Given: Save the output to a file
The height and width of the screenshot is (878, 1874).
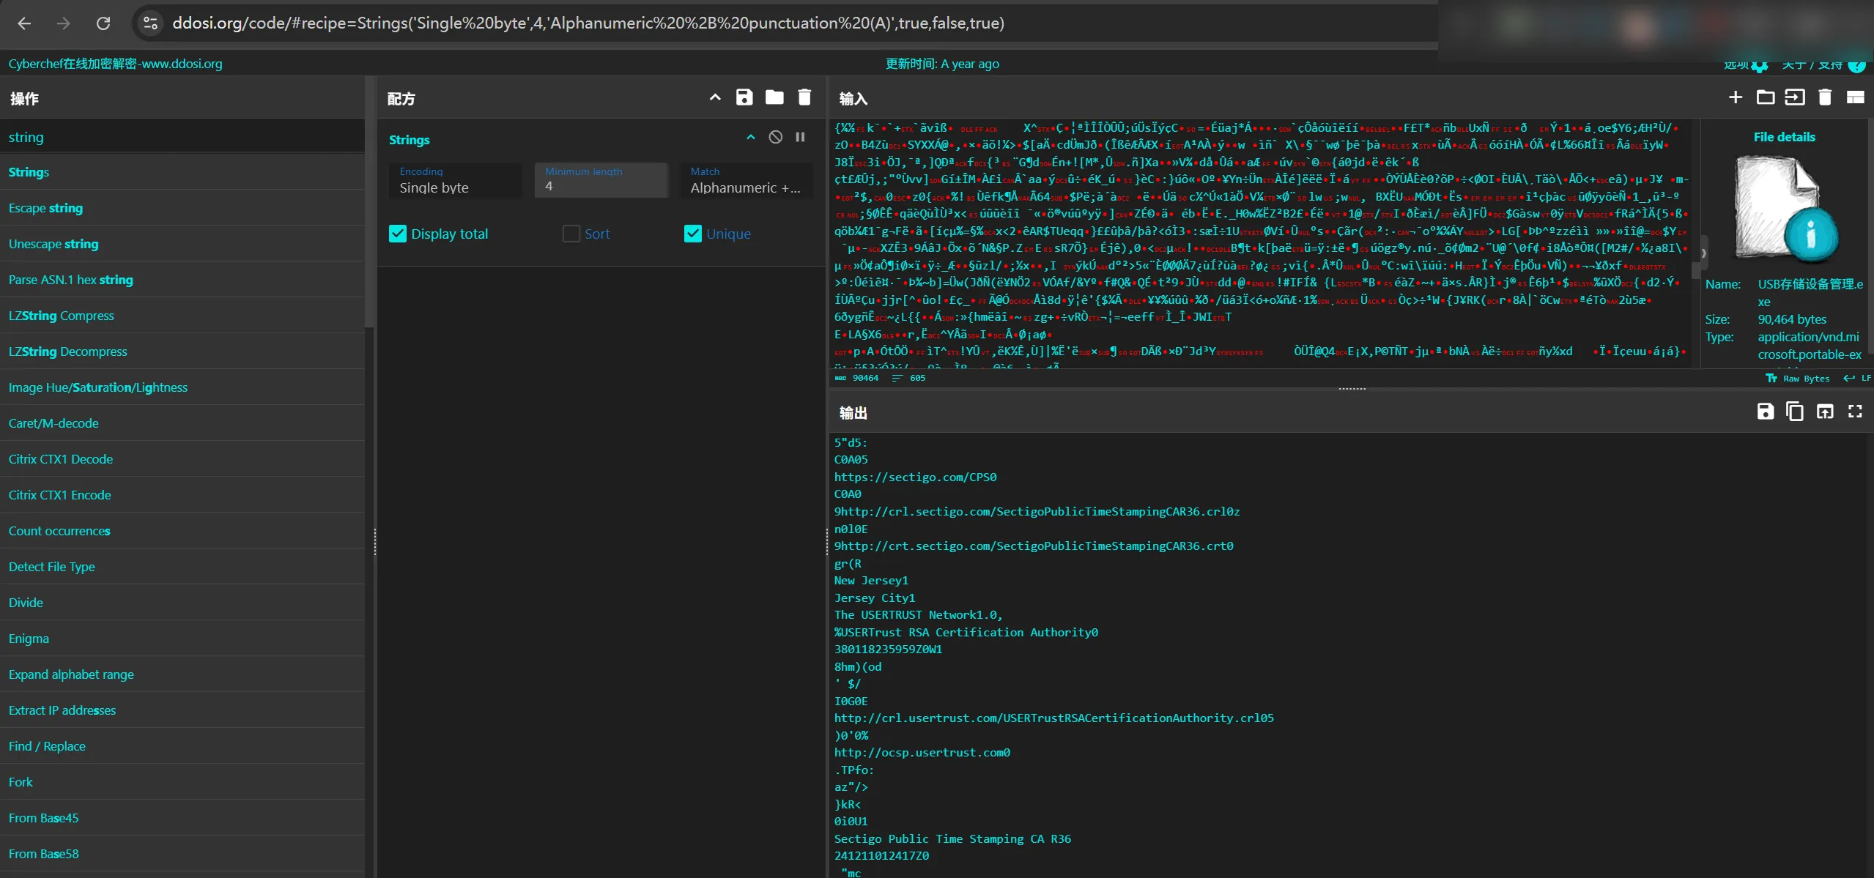Looking at the screenshot, I should 1766,412.
